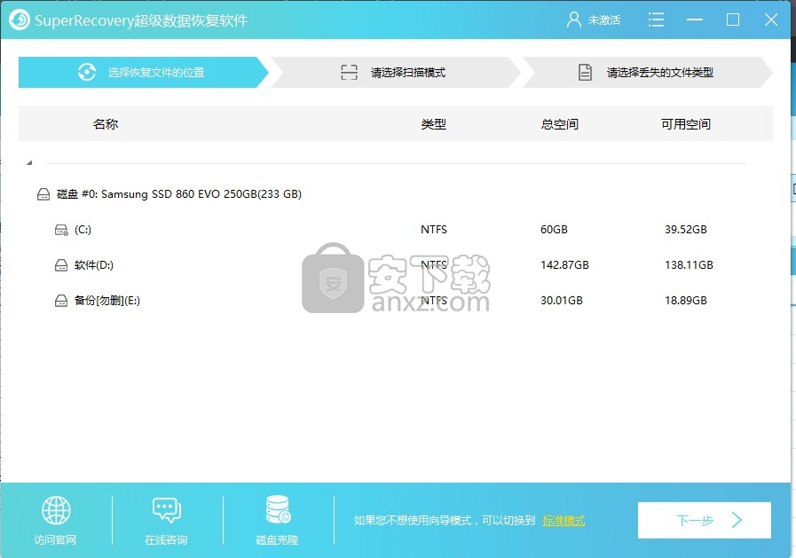This screenshot has width=796, height=558.
Task: Click the scan mode step icon
Action: (x=349, y=72)
